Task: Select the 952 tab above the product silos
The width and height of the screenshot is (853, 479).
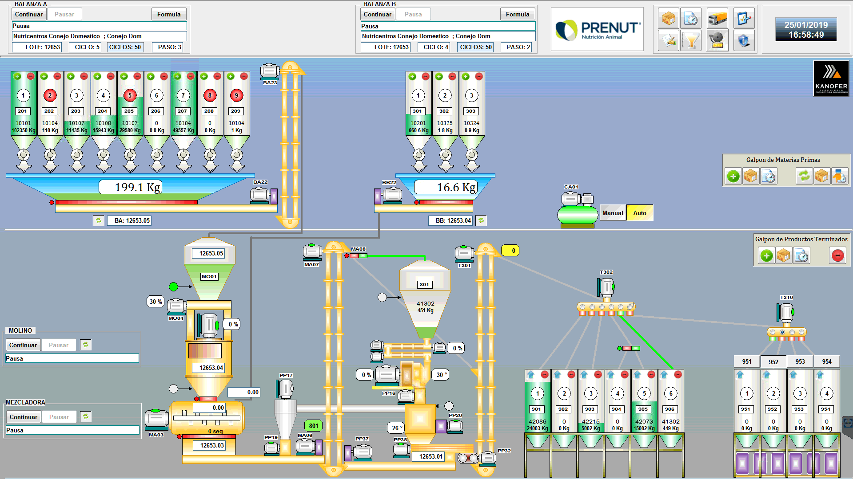Action: click(773, 361)
